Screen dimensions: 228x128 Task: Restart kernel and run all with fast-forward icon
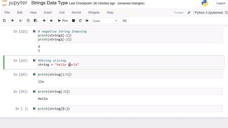click(x=87, y=21)
